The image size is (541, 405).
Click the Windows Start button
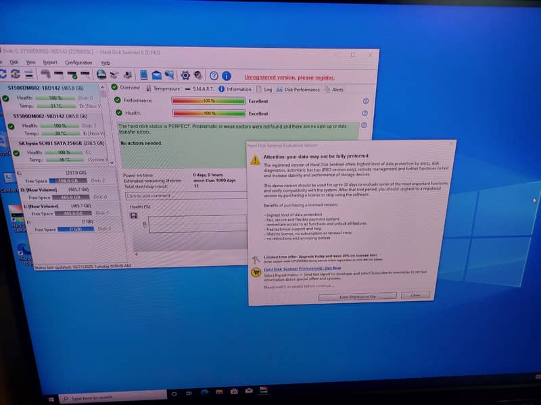(51, 400)
